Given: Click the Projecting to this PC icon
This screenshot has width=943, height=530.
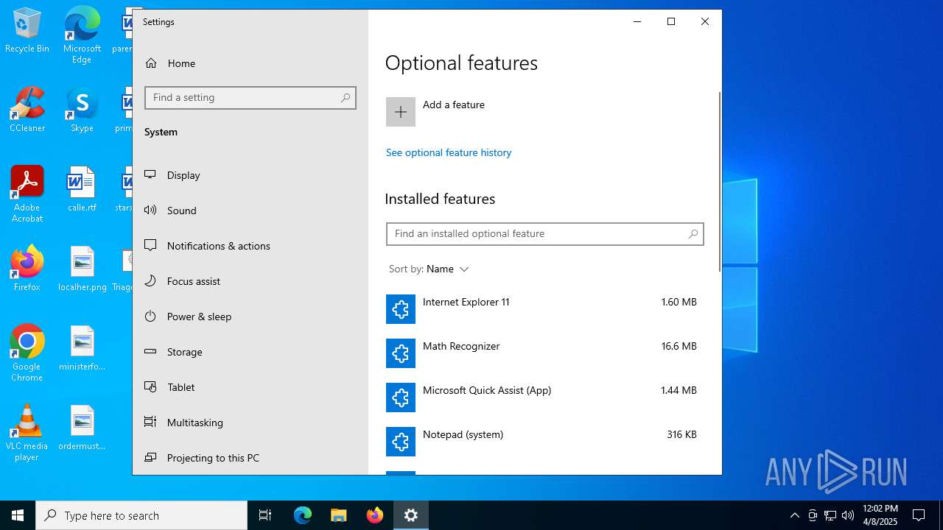Looking at the screenshot, I should pyautogui.click(x=150, y=457).
